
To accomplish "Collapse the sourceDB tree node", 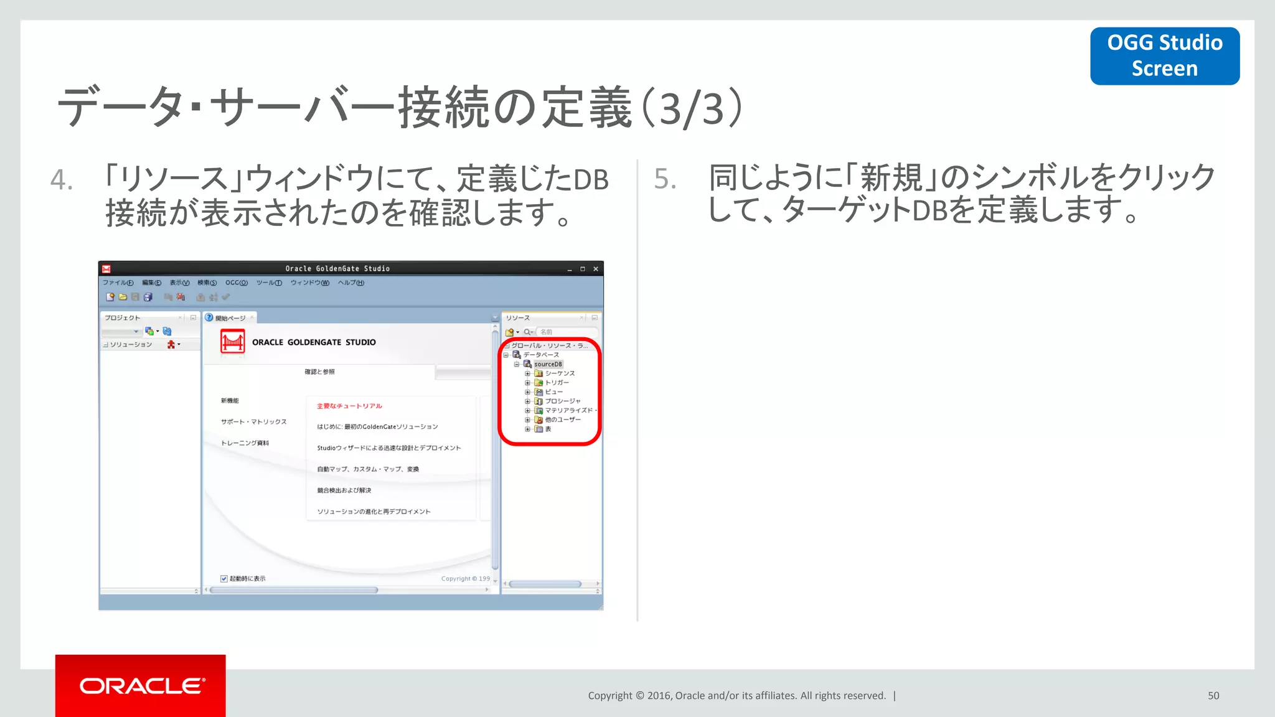I will tap(517, 364).
